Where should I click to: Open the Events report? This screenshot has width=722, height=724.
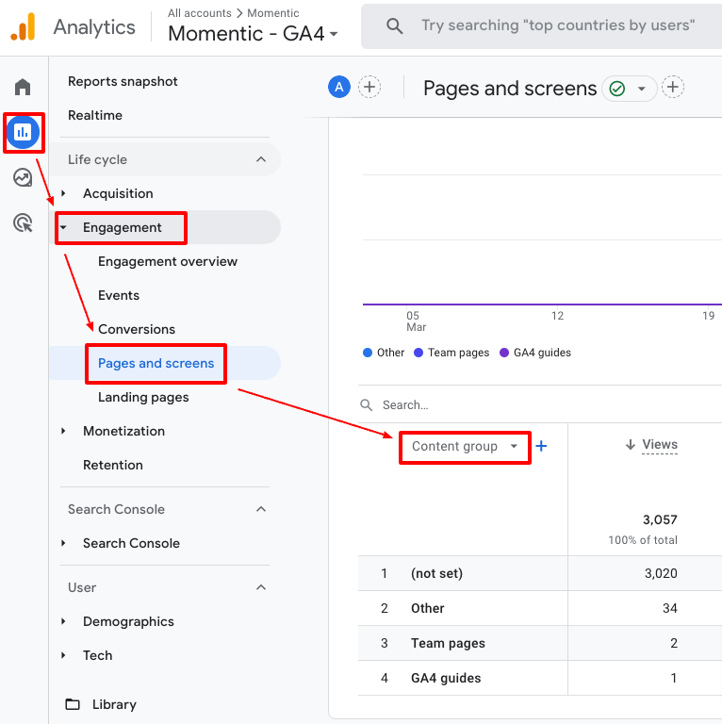pos(119,295)
